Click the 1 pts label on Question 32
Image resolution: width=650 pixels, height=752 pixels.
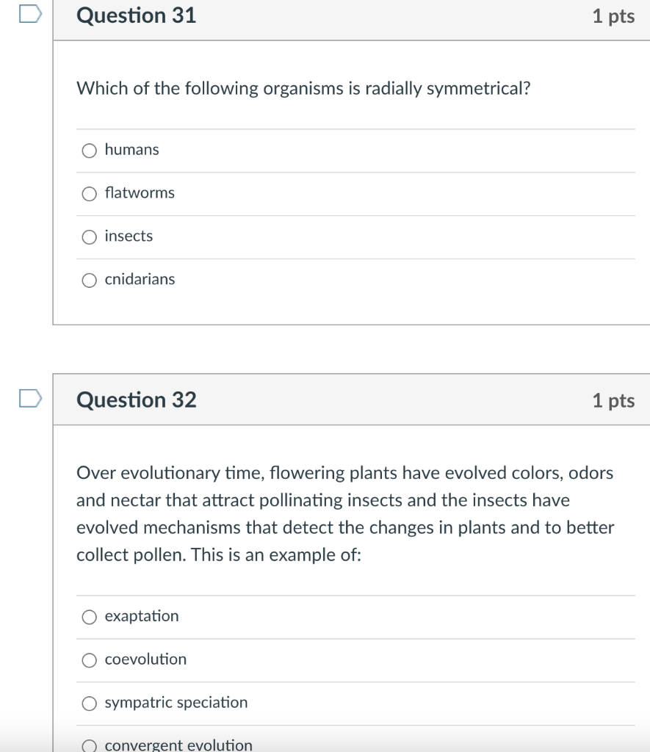[x=613, y=400]
